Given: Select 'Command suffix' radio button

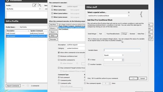Looking at the screenshot, I should coord(59,83).
